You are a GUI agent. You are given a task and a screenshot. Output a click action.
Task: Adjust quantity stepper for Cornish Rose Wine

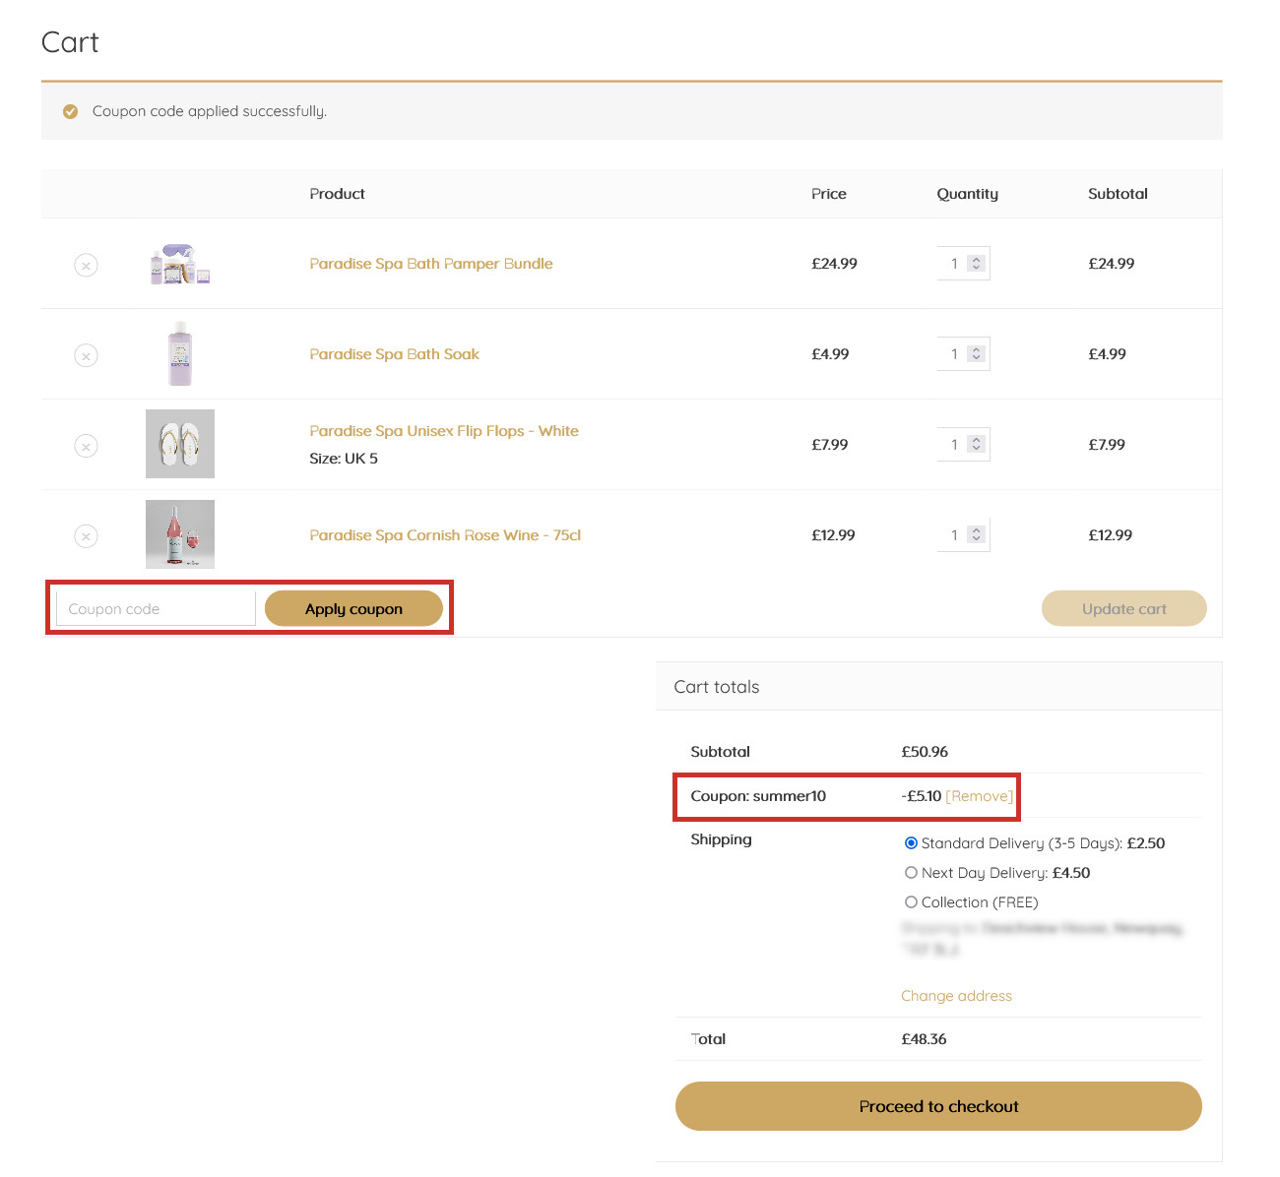point(976,535)
